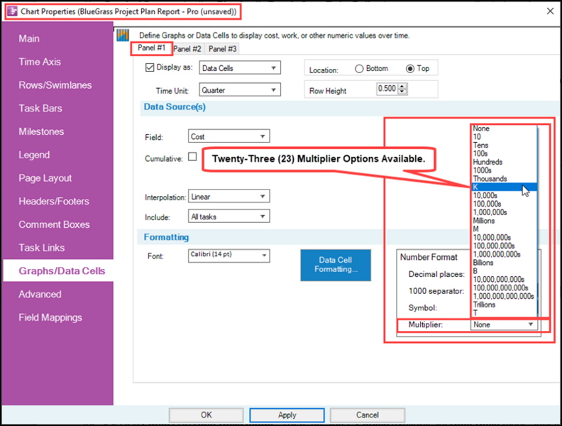Toggle the Cumulative checkbox
This screenshot has height=426, width=562.
click(x=192, y=157)
